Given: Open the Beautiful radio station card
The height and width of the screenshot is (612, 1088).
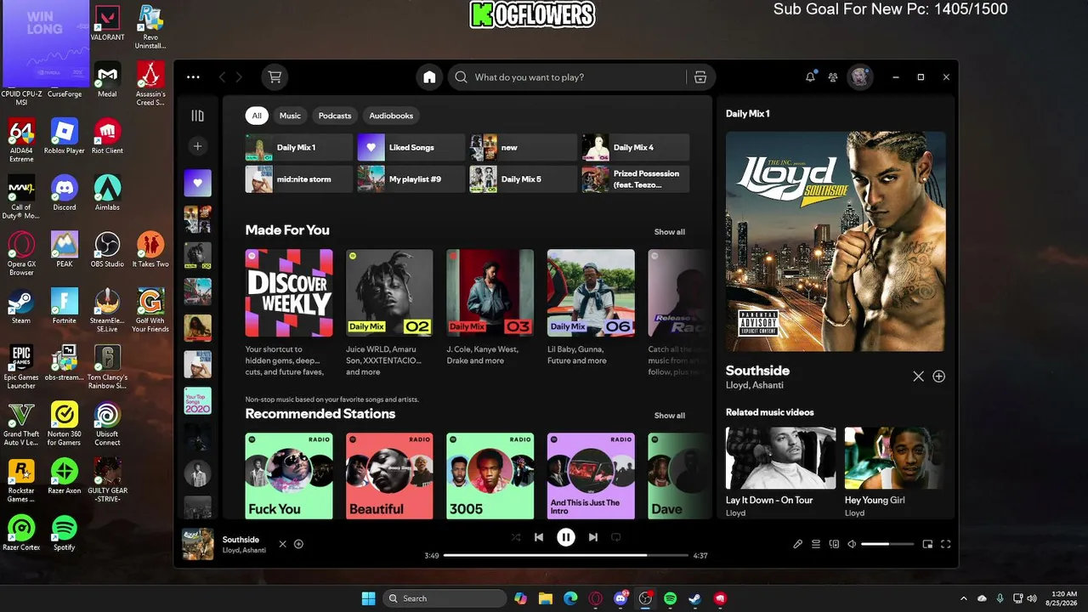Looking at the screenshot, I should pos(389,476).
